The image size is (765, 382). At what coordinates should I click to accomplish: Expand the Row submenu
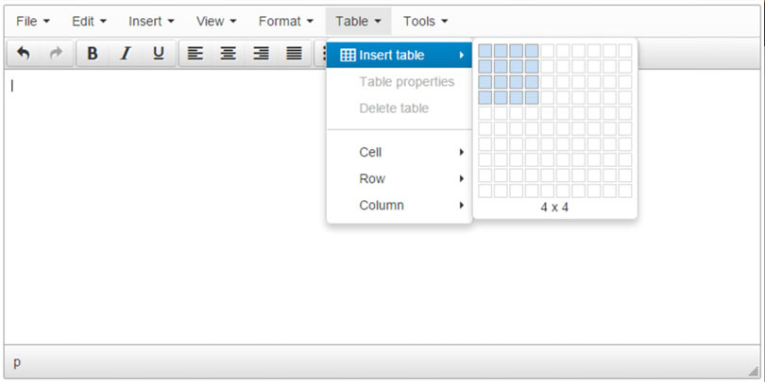(399, 179)
